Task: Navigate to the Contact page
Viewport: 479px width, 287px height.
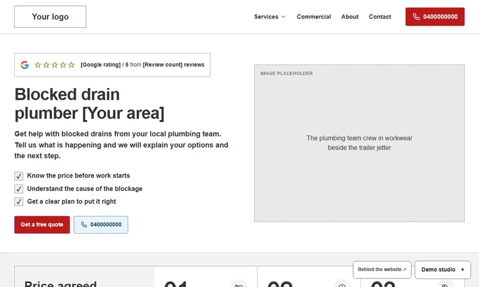Action: (x=380, y=17)
